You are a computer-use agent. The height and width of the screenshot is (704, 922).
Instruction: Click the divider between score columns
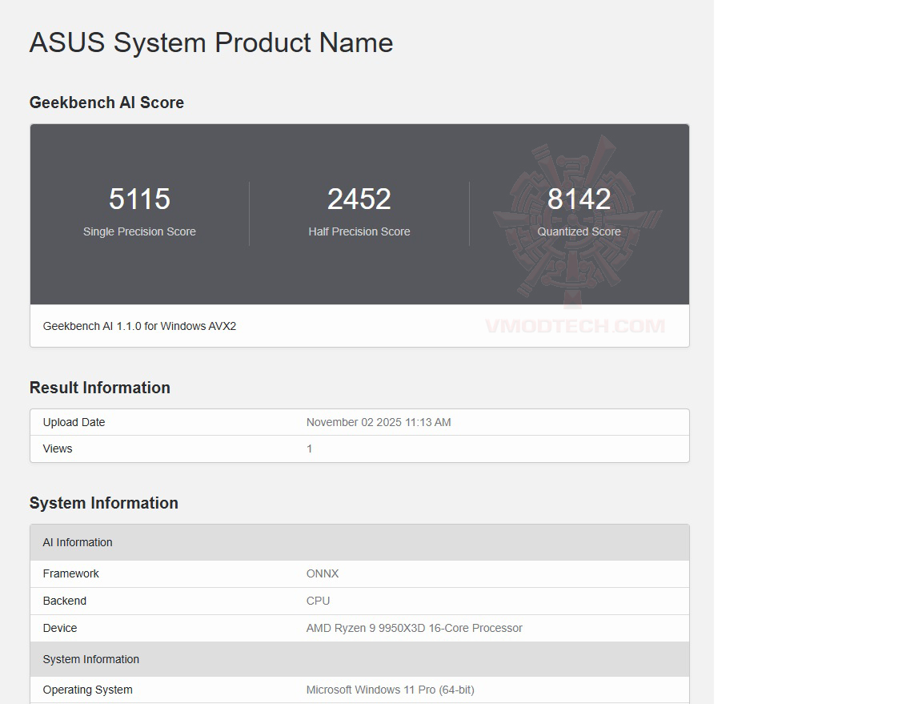[249, 212]
